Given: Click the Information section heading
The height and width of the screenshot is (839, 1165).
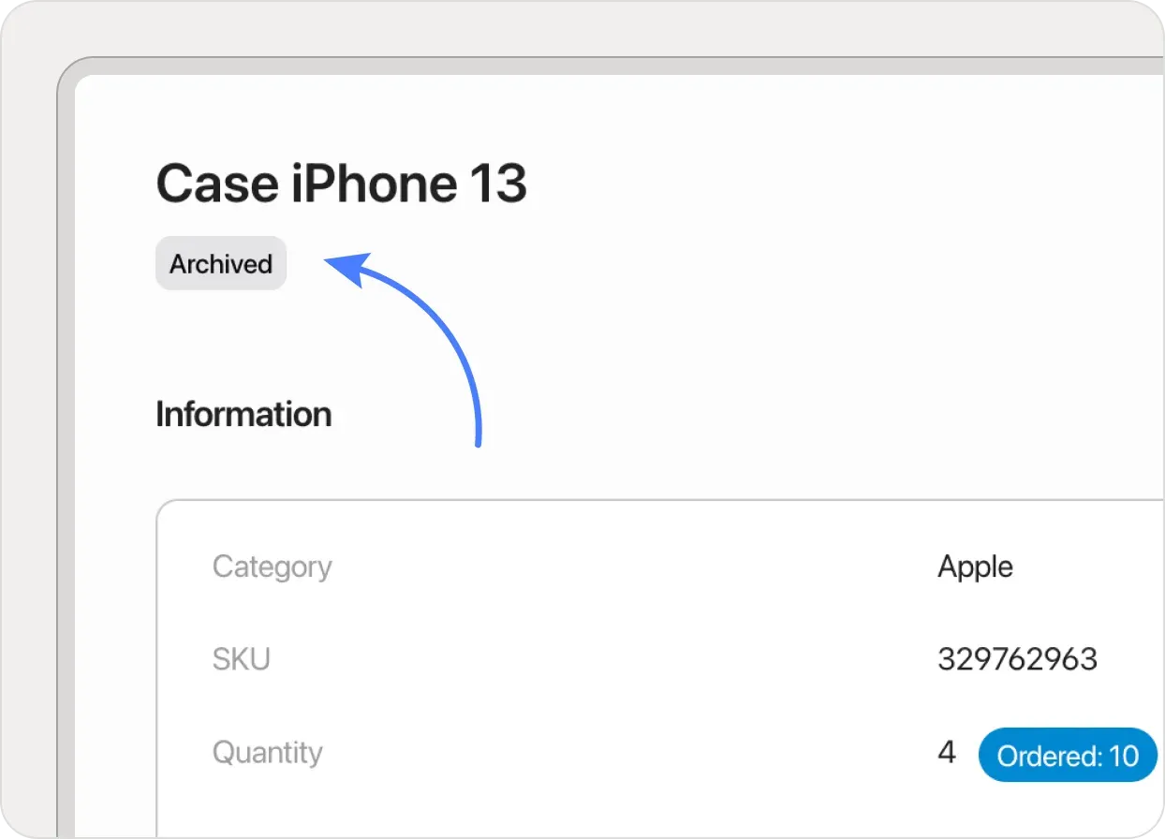Looking at the screenshot, I should pyautogui.click(x=243, y=414).
